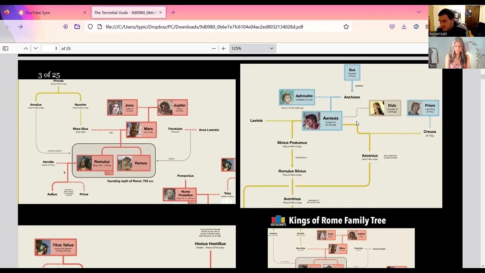
Task: Click the Priam Last King box
Action: (x=423, y=108)
